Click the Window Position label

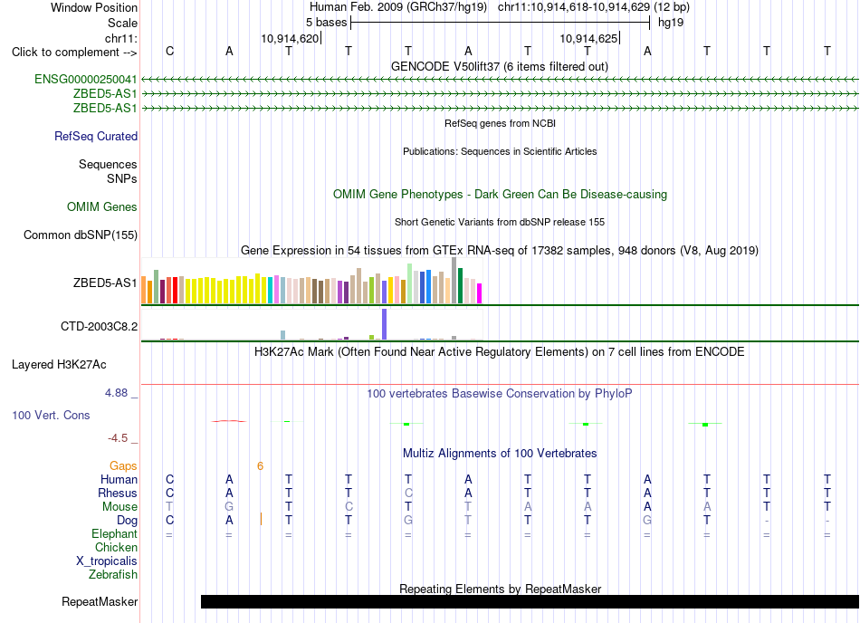(94, 7)
